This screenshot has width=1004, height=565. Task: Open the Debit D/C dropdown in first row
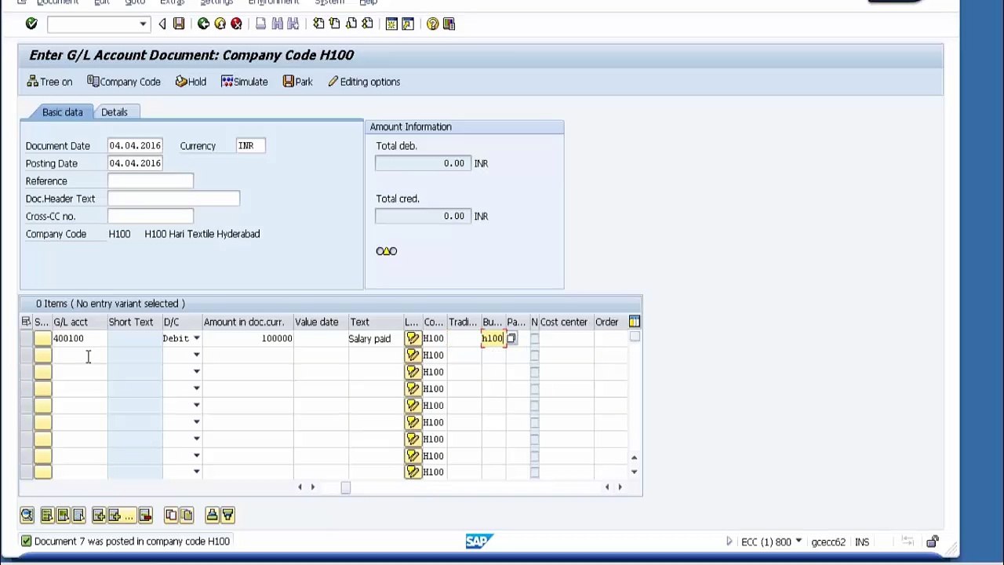[x=196, y=338]
